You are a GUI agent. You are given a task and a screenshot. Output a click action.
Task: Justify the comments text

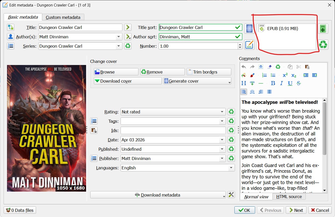coord(269,92)
